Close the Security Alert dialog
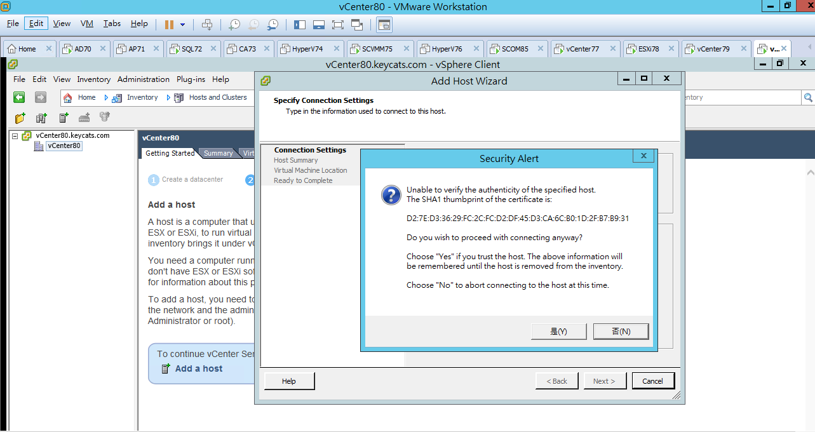The width and height of the screenshot is (815, 432). coord(643,156)
